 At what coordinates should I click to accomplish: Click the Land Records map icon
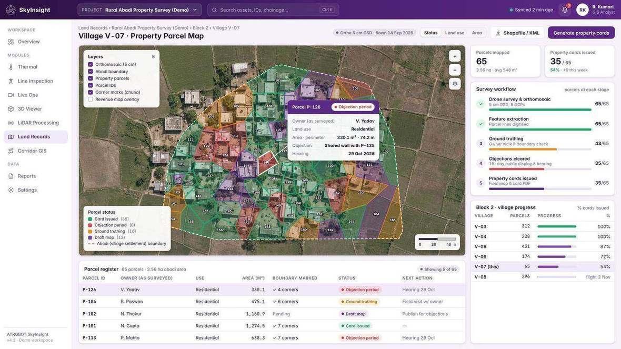coord(11,137)
